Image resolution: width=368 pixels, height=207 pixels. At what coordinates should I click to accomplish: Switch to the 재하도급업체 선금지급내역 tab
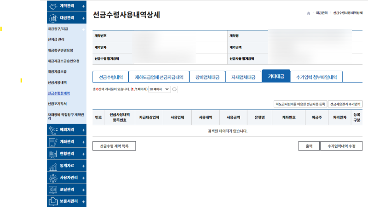159,77
